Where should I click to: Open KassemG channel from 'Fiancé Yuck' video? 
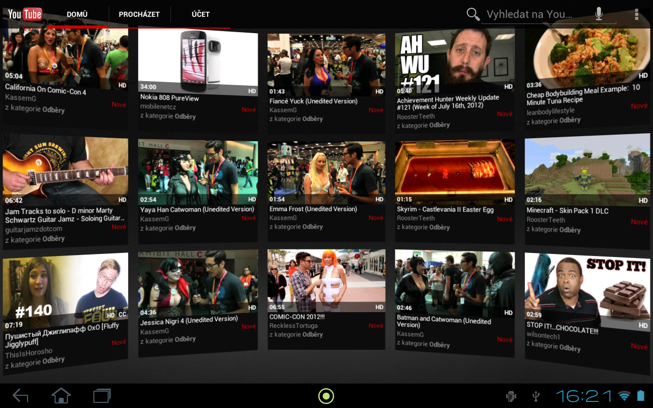point(284,110)
